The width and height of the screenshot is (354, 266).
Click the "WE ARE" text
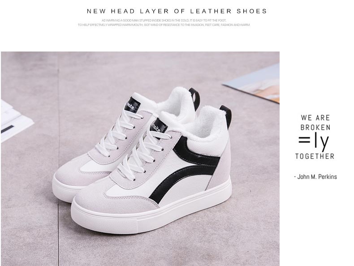pos(315,118)
